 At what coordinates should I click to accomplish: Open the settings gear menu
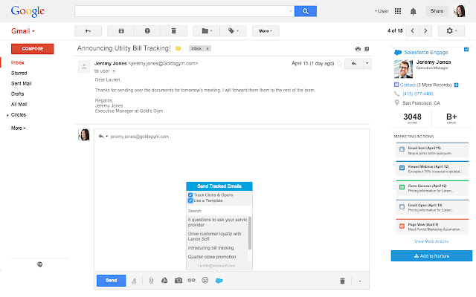pyautogui.click(x=451, y=31)
